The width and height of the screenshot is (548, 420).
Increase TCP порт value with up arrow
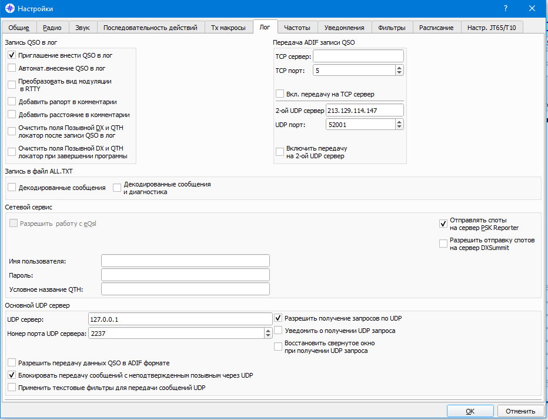coord(399,68)
